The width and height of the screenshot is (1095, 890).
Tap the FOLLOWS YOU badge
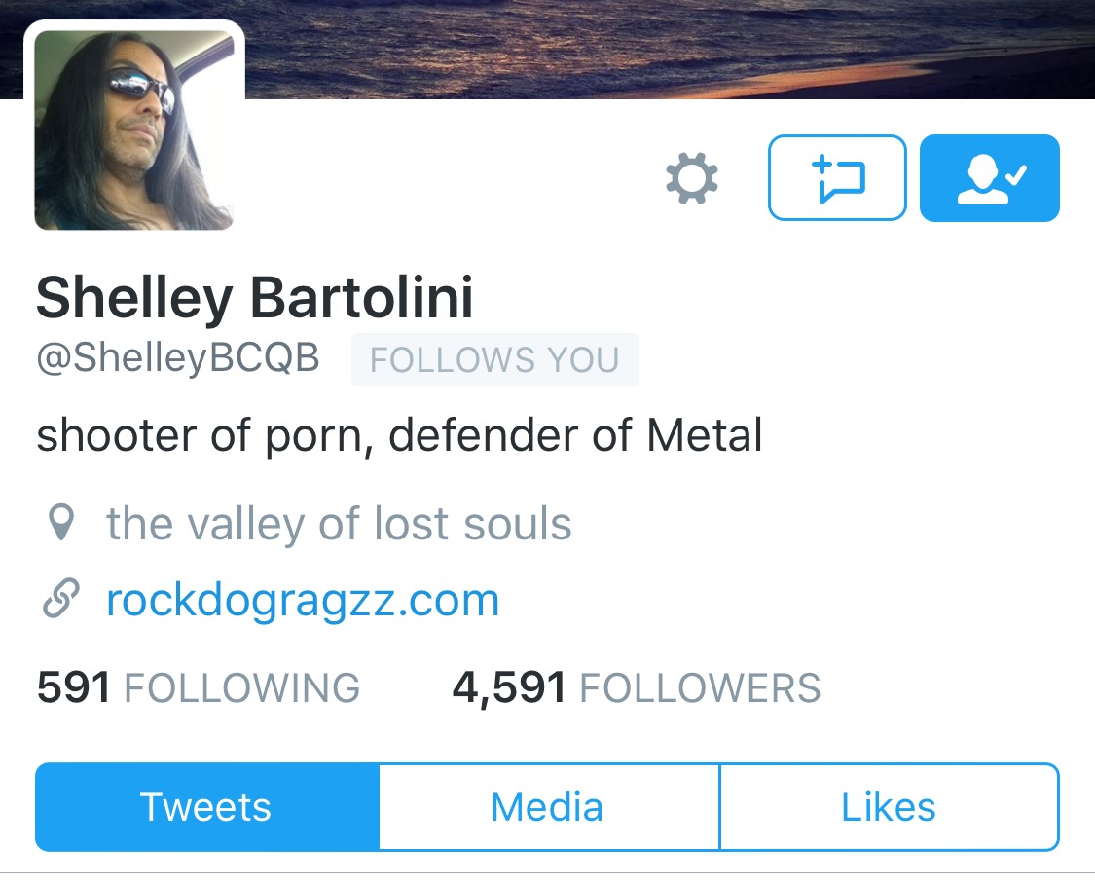(495, 359)
